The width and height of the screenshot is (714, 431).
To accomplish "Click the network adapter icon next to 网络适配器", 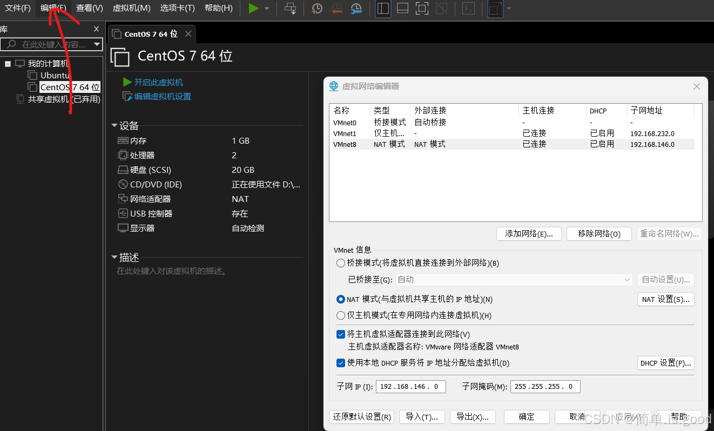I will (x=123, y=199).
